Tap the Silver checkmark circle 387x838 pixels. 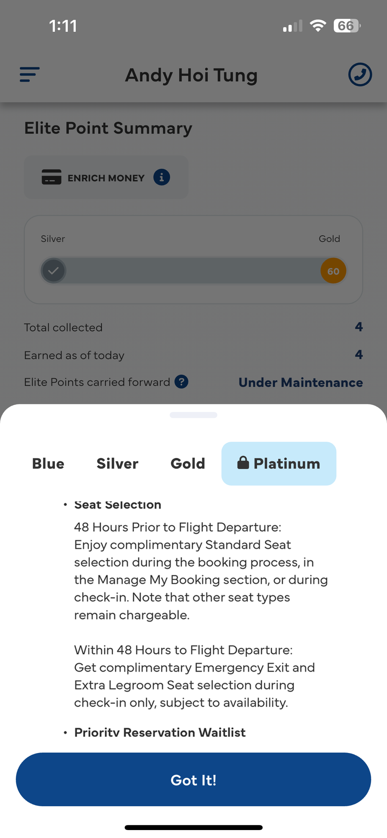click(x=53, y=271)
